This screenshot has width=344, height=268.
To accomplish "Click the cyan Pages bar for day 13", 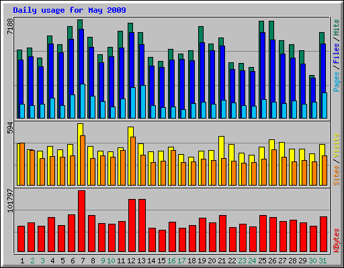I will click(143, 102).
